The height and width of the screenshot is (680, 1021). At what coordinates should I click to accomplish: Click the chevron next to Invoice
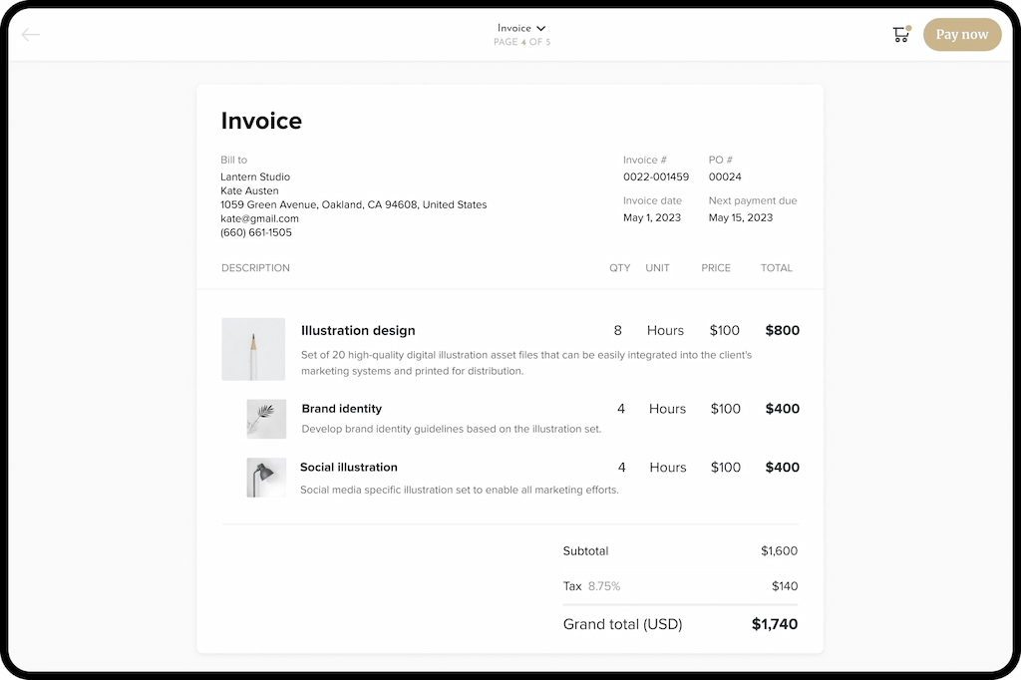tap(543, 27)
